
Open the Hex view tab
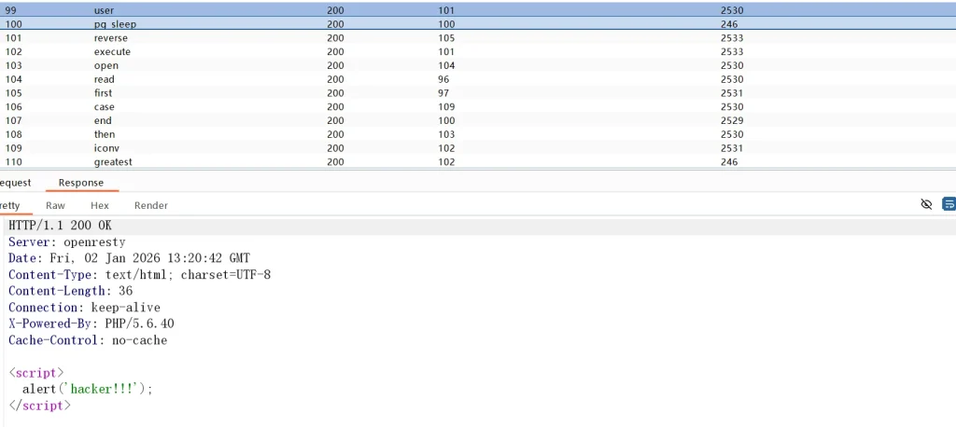[100, 205]
